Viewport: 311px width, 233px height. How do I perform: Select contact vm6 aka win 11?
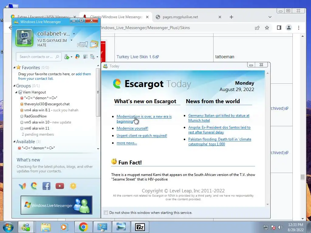click(x=35, y=128)
